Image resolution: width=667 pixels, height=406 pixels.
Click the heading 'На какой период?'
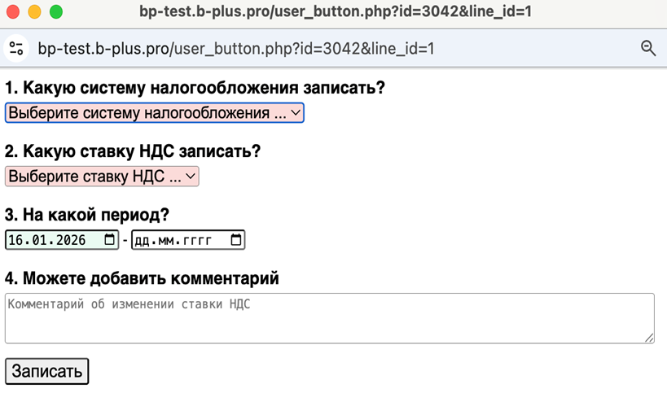click(x=87, y=215)
